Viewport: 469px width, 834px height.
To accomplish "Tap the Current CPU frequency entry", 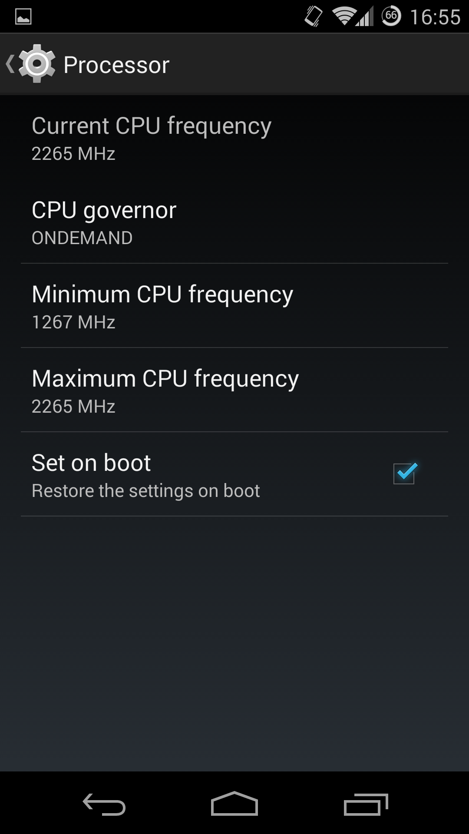I will point(234,137).
